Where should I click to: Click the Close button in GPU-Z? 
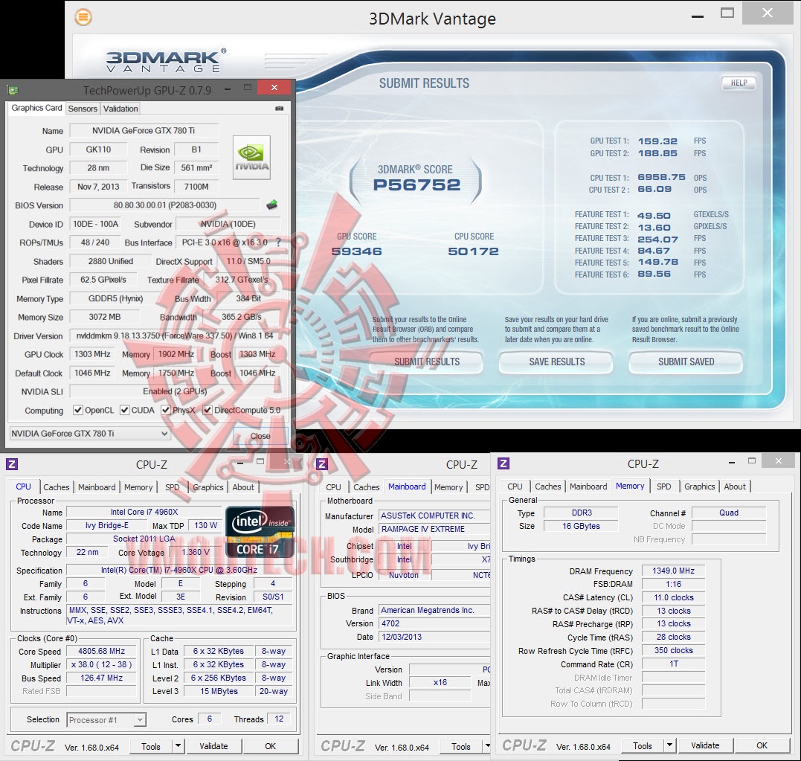260,436
